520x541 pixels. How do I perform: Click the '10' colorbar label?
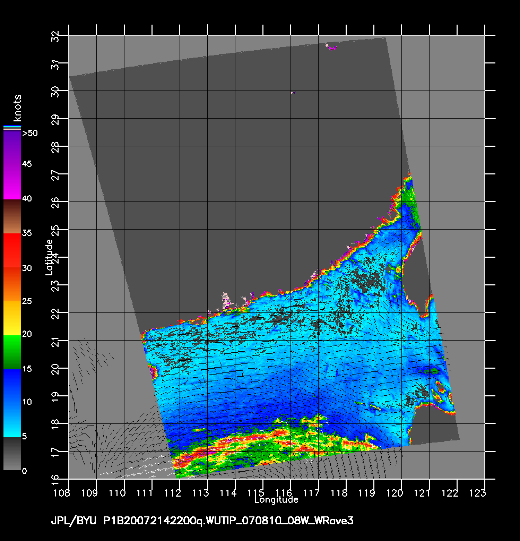(27, 402)
